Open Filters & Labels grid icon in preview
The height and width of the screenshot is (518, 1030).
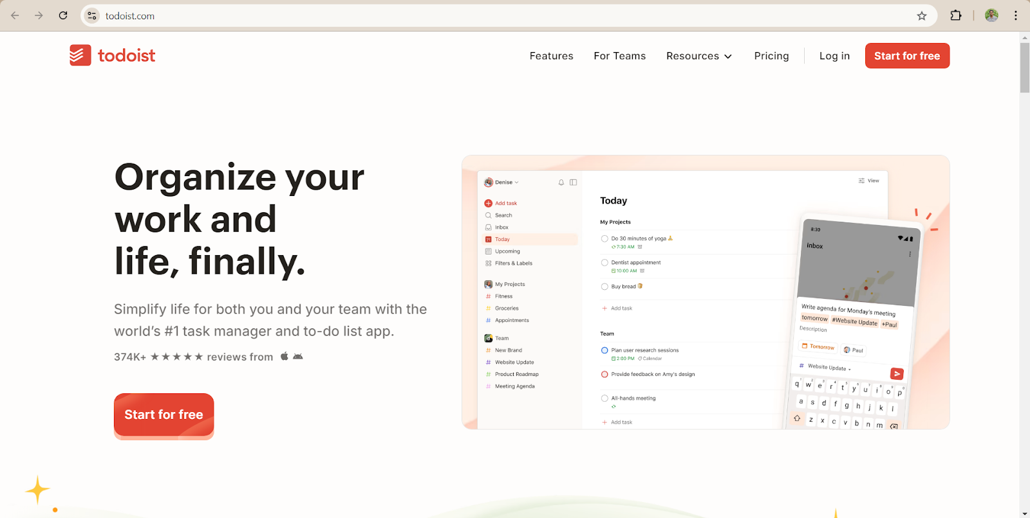click(x=488, y=263)
